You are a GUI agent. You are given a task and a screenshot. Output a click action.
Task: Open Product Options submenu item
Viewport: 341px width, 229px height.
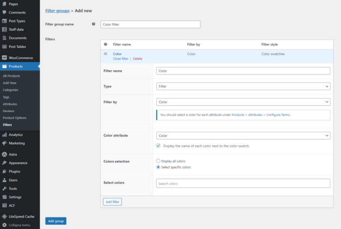point(15,118)
